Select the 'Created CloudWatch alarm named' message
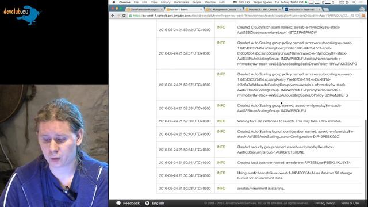 [x=289, y=30]
